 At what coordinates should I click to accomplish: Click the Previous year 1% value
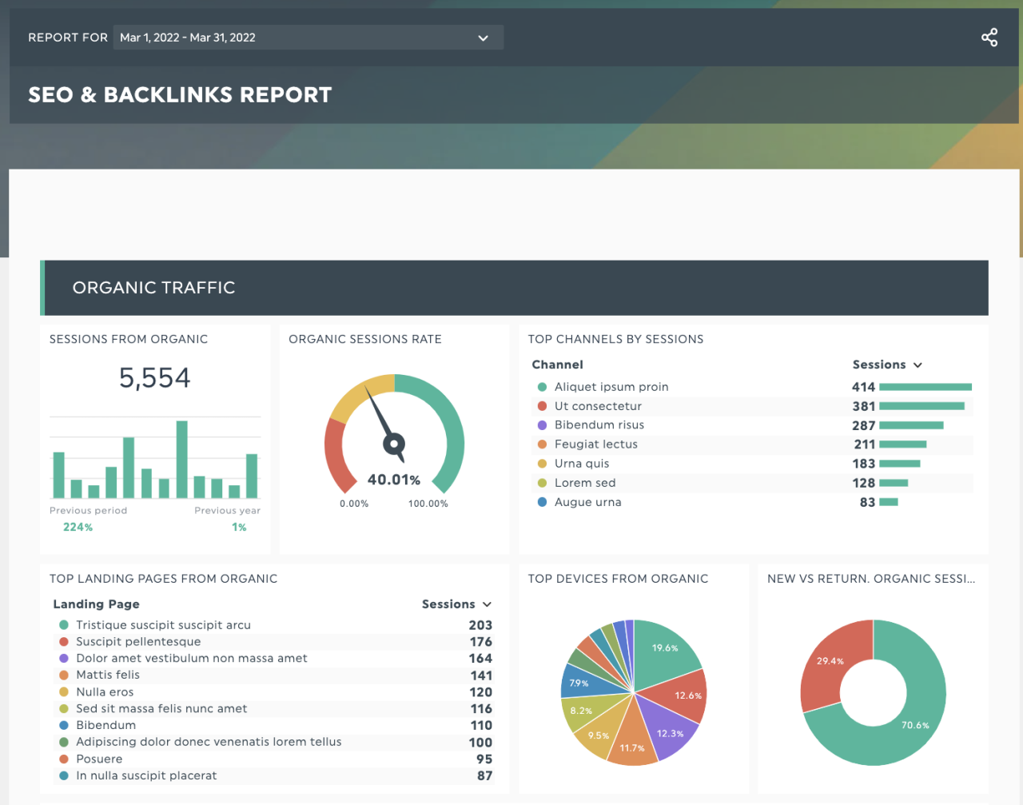click(239, 528)
